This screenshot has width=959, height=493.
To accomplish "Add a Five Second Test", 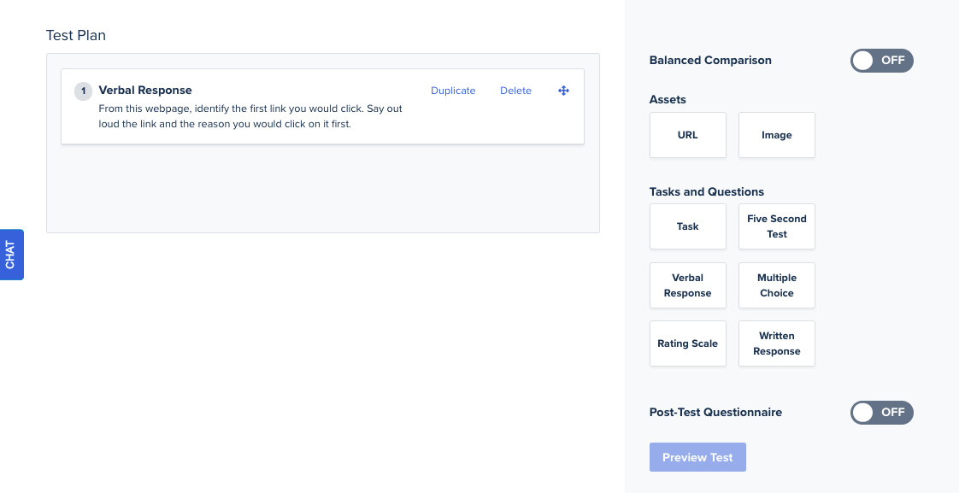I will pyautogui.click(x=776, y=226).
